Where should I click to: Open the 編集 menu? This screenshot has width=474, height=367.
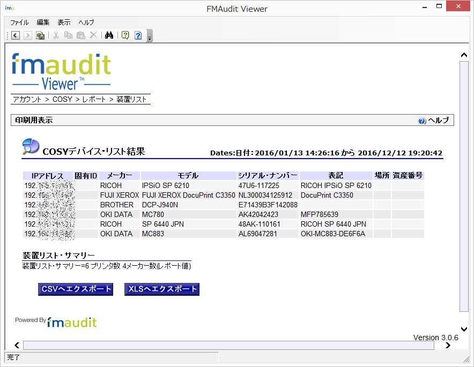click(x=43, y=23)
